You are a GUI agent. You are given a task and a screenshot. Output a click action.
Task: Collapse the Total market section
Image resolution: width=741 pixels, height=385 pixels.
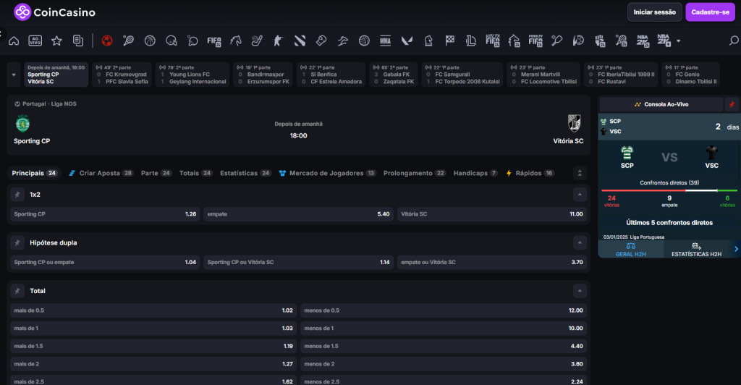click(x=580, y=291)
